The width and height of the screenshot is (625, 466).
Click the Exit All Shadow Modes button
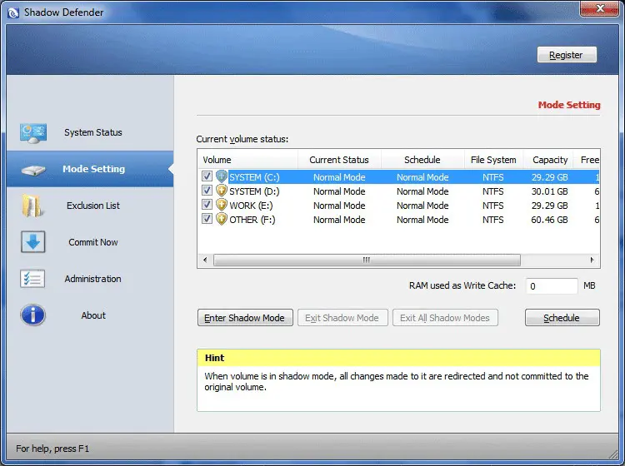pos(445,318)
